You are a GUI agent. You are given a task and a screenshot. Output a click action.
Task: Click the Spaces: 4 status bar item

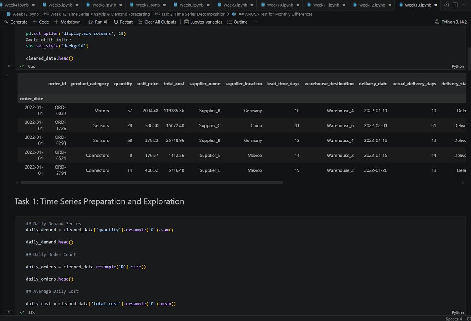454,319
